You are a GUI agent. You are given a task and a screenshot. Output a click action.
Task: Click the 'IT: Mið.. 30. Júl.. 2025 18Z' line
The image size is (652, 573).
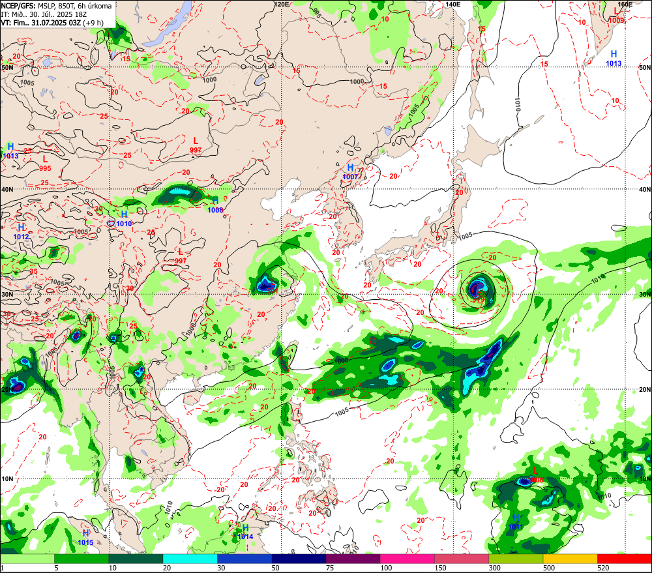44,14
